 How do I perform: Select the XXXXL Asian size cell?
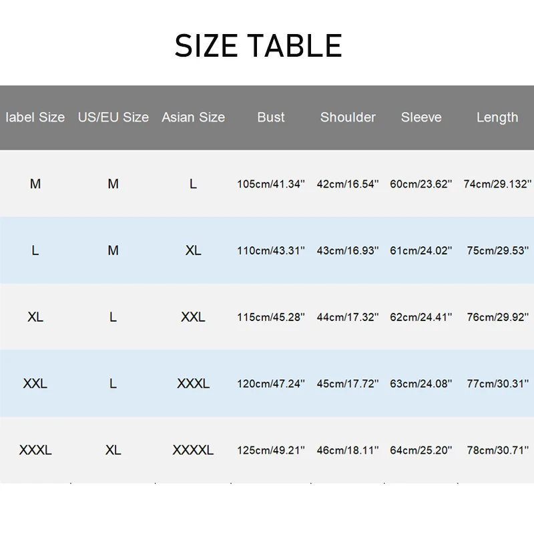[x=193, y=451]
